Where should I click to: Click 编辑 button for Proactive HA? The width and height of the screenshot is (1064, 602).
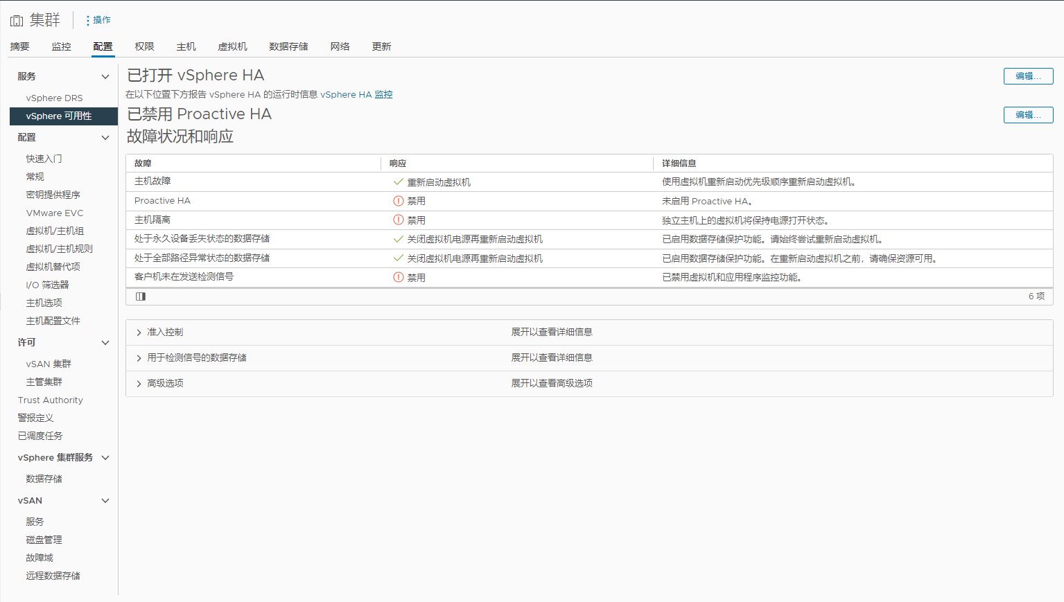(x=1028, y=115)
